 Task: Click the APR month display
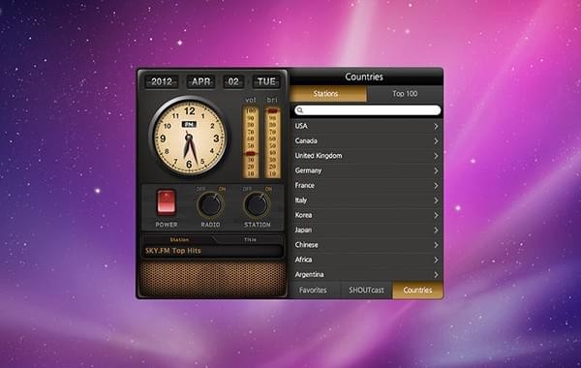pyautogui.click(x=200, y=81)
